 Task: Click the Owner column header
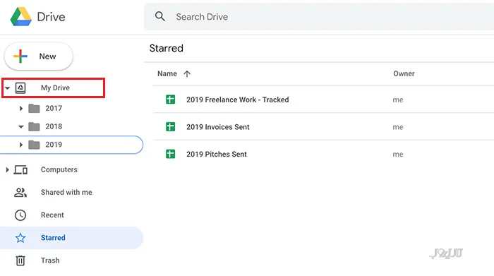click(404, 73)
